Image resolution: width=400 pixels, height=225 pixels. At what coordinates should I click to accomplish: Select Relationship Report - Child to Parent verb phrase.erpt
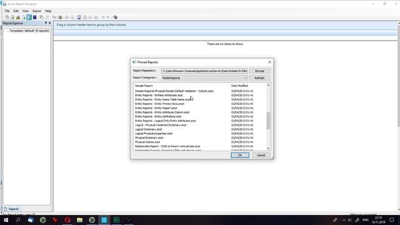167,146
